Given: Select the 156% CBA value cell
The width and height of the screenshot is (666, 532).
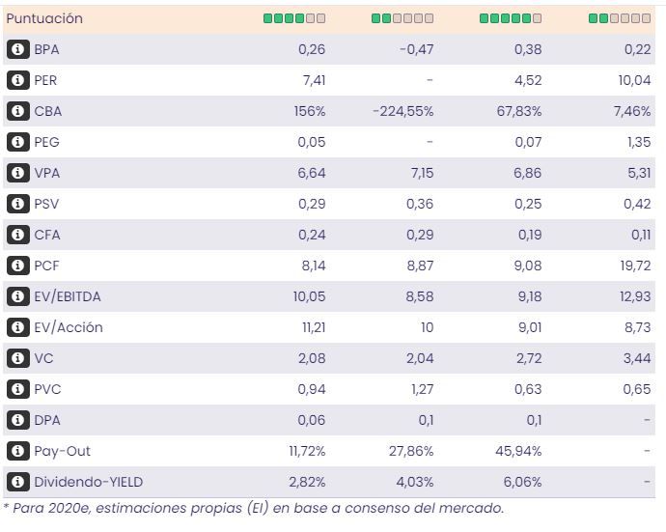Looking at the screenshot, I should [x=310, y=111].
